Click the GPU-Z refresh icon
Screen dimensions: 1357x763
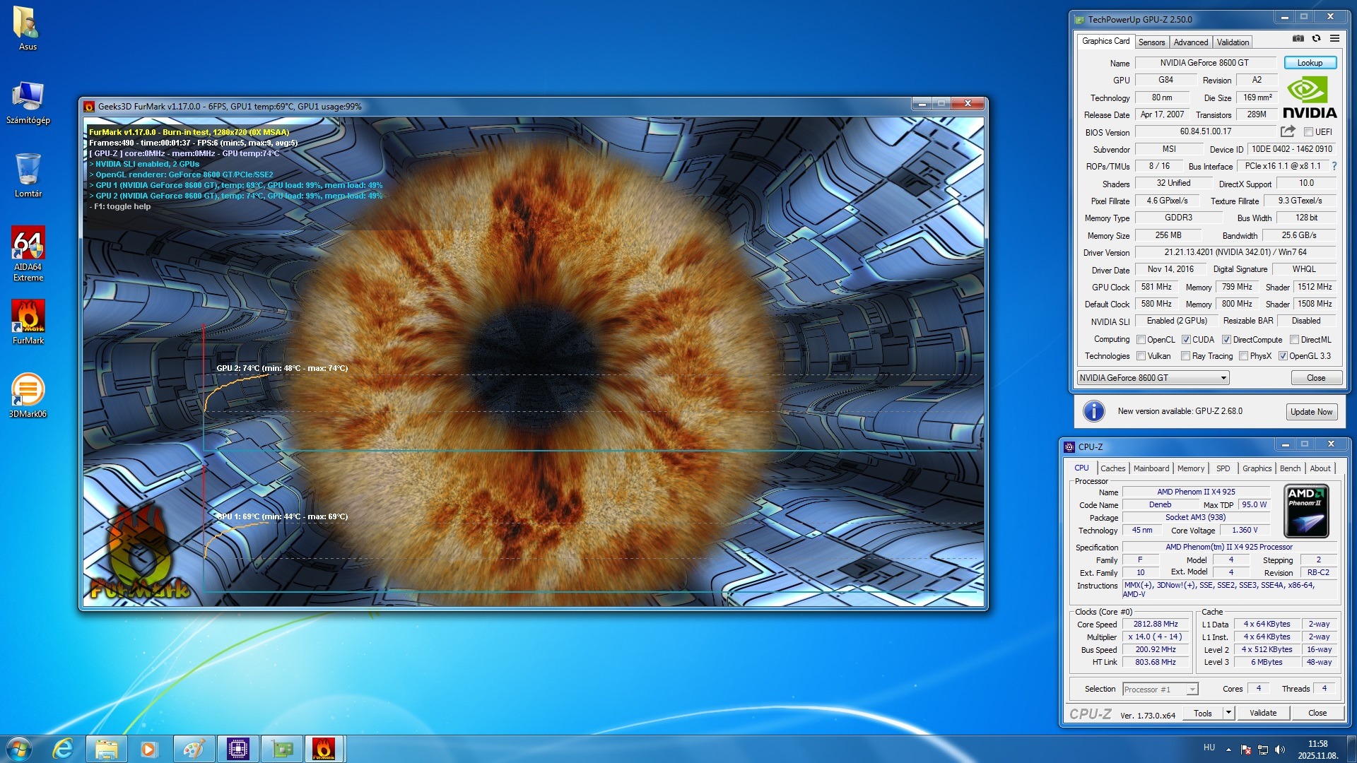pyautogui.click(x=1316, y=39)
